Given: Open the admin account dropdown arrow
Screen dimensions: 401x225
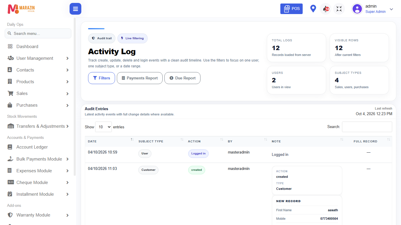Looking at the screenshot, I should (391, 9).
